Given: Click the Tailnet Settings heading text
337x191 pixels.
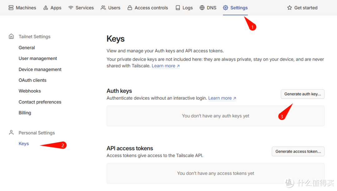Looking at the screenshot, I should pyautogui.click(x=34, y=37).
